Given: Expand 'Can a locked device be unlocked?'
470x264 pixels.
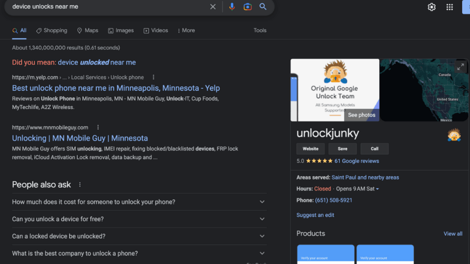Looking at the screenshot, I should [x=140, y=236].
